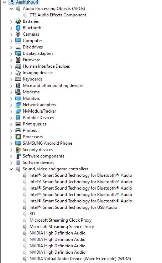
Task: Click the Printers category icon
Action: point(18,130)
